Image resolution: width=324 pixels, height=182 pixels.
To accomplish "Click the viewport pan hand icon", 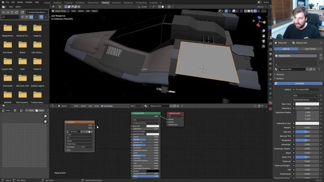I will point(264,36).
